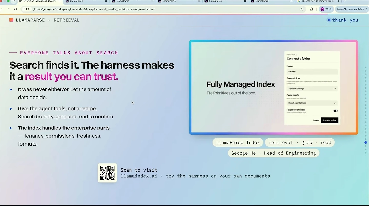Close the 'chrome how to remove top' tab
This screenshot has width=369, height=206.
[338, 1]
